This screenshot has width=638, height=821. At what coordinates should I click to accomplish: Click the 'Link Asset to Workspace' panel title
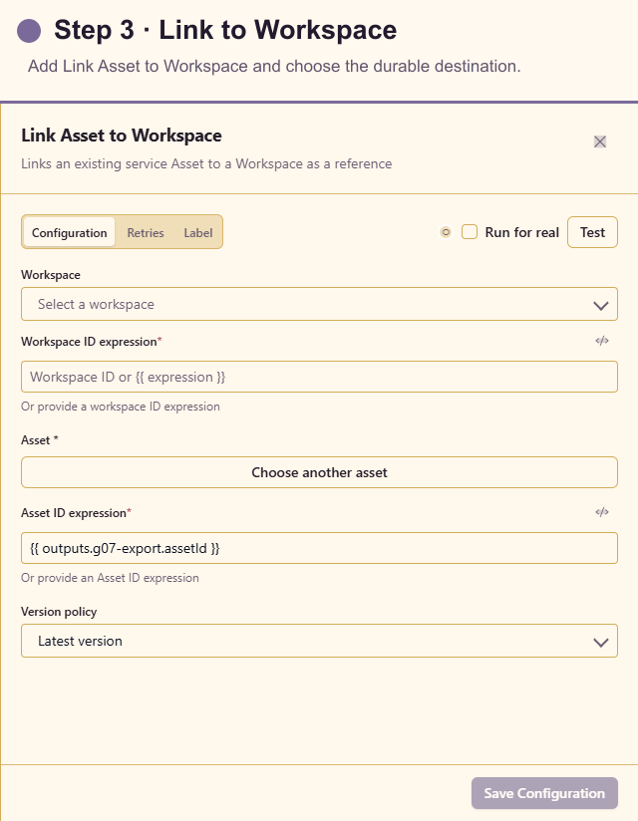click(x=122, y=136)
